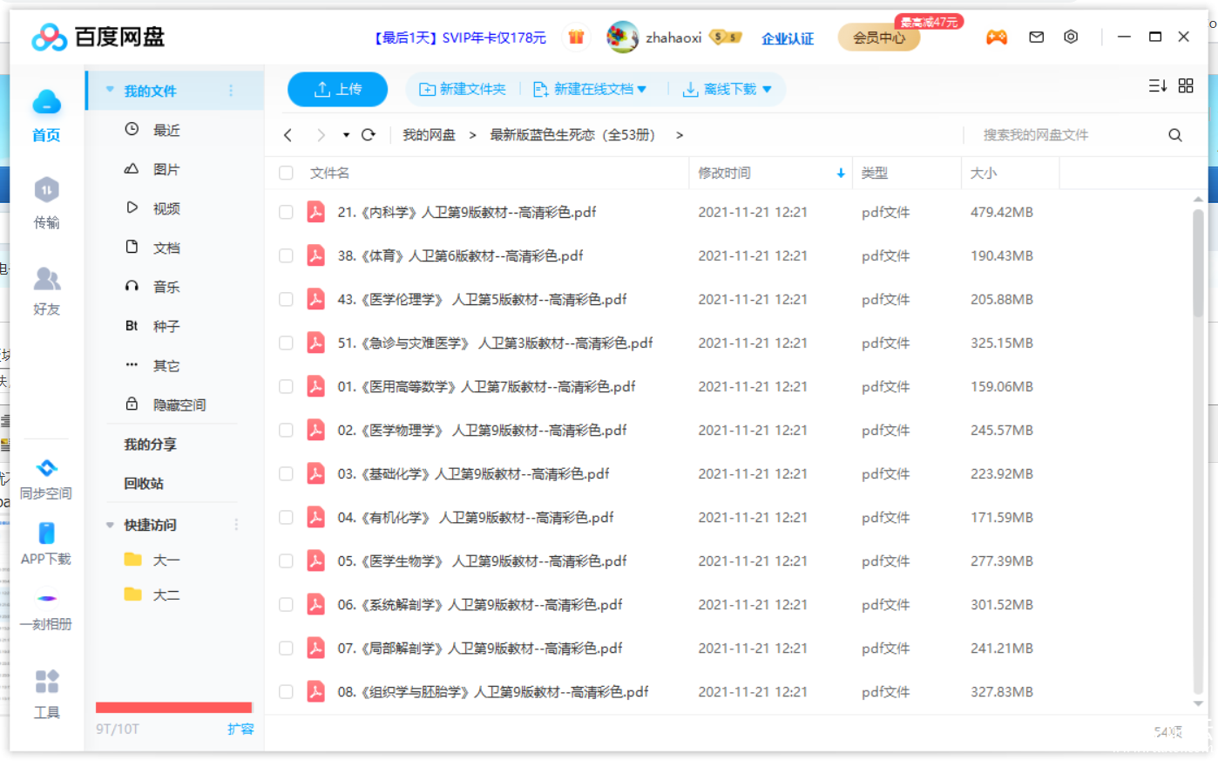Viewport: 1218px width, 761px height.
Task: Check the 43.《医学伦理学》 checkbox
Action: pos(286,299)
